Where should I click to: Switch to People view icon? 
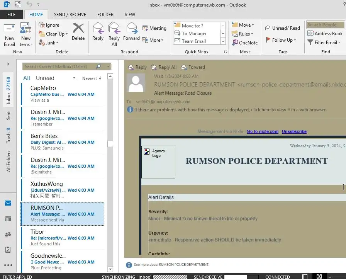(8, 234)
